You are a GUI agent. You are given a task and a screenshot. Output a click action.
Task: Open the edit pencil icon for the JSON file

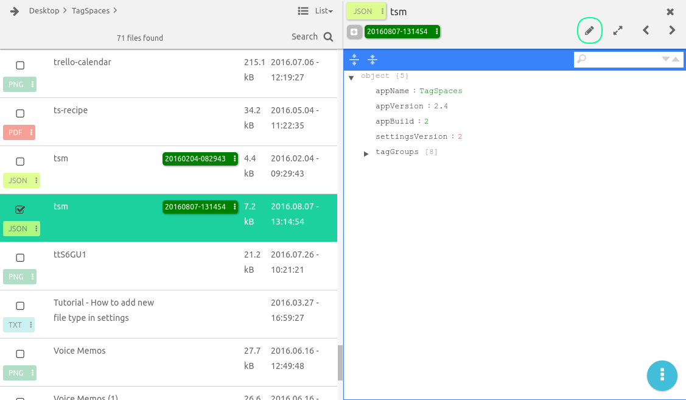point(589,30)
